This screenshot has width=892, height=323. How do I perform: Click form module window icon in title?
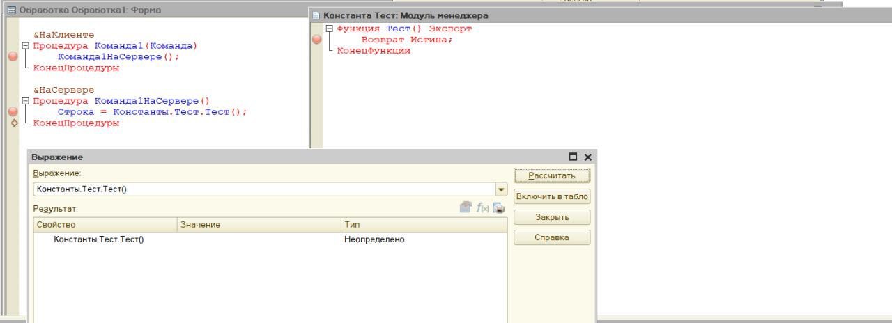(x=11, y=10)
